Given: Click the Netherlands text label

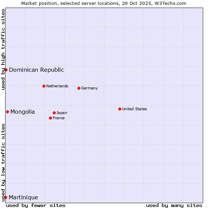Looking at the screenshot, I should [57, 86].
